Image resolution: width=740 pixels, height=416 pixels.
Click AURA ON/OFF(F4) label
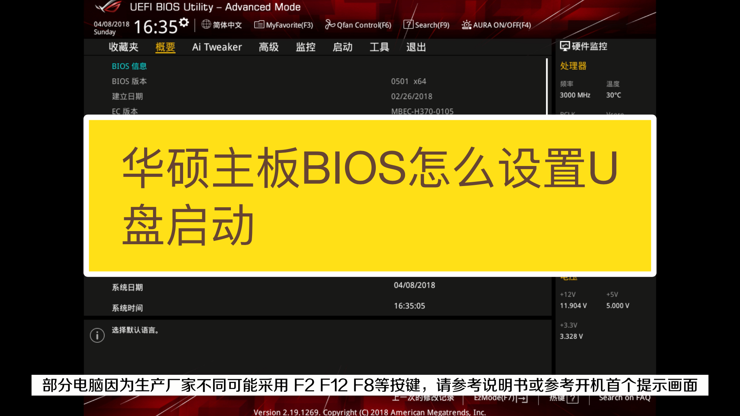[x=502, y=25]
